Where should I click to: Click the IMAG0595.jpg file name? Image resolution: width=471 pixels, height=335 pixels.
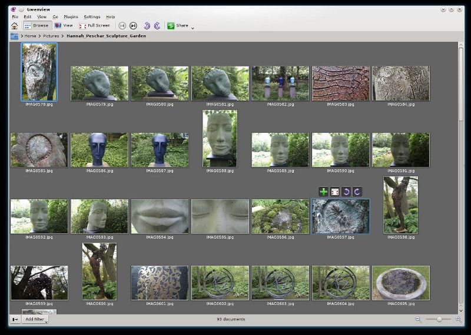pyautogui.click(x=220, y=237)
